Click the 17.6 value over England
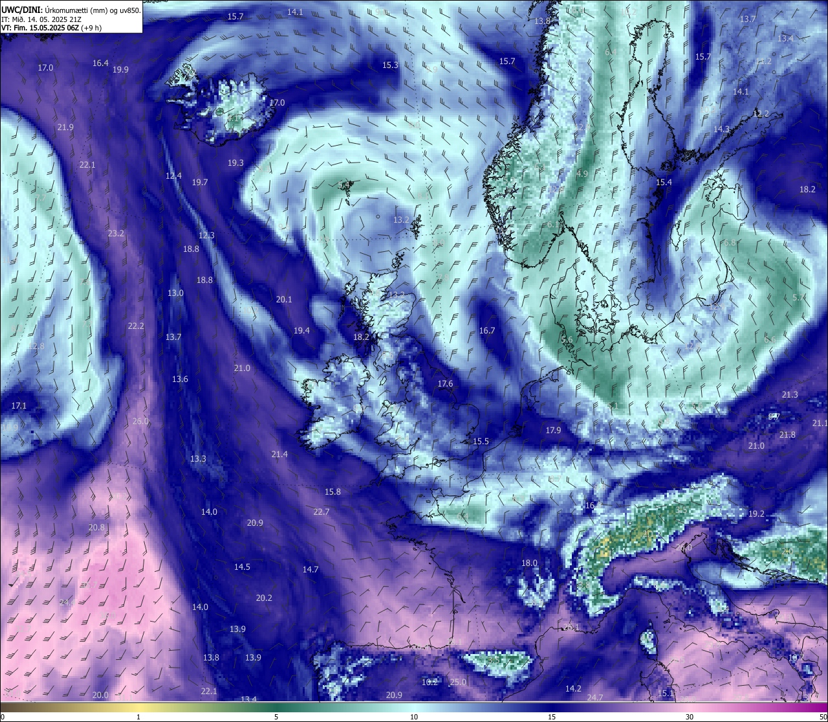 pos(445,383)
